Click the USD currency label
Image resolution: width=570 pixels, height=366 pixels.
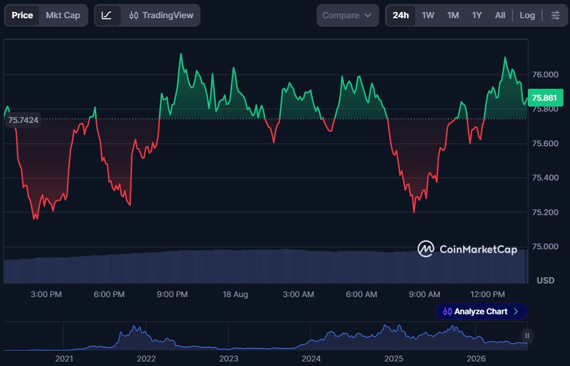tap(546, 280)
